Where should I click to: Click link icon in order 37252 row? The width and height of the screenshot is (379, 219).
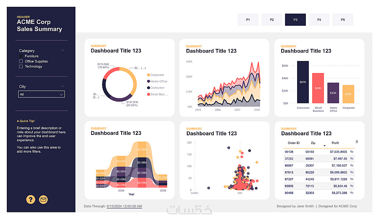[352, 159]
